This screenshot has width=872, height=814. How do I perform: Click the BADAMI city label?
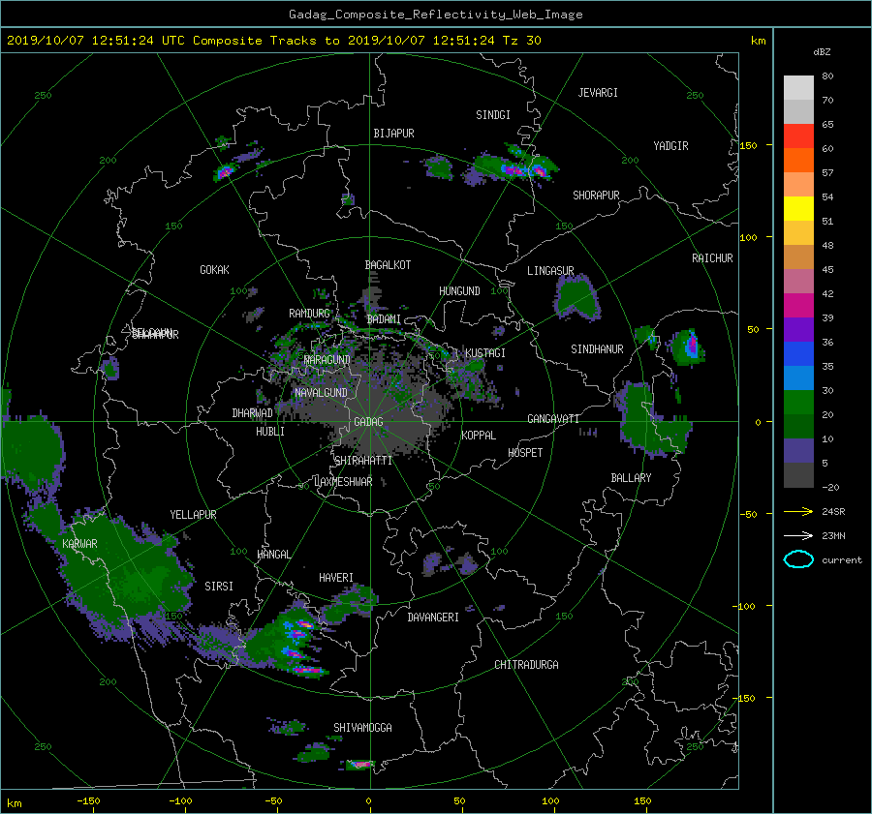click(384, 319)
